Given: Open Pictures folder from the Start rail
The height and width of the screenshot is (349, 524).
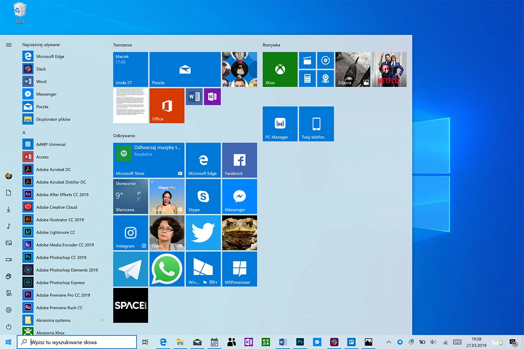Looking at the screenshot, I should coord(8,243).
